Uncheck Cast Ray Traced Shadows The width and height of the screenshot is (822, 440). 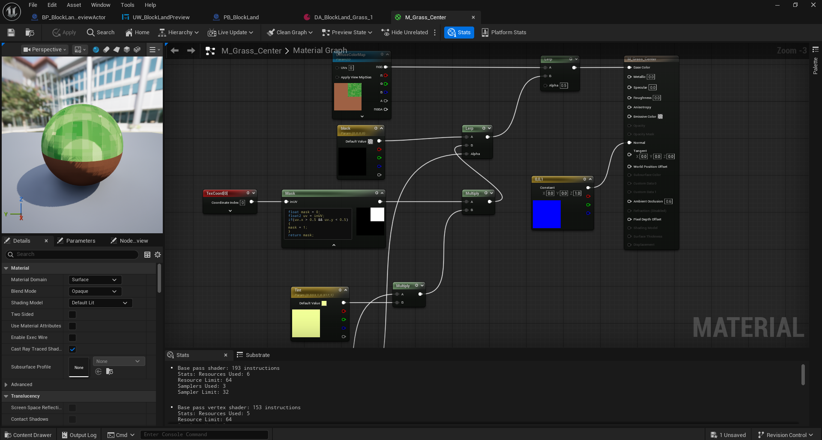72,349
